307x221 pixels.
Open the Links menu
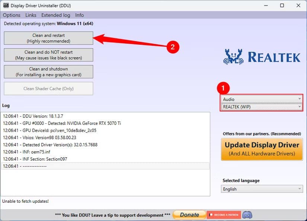[x=31, y=15]
